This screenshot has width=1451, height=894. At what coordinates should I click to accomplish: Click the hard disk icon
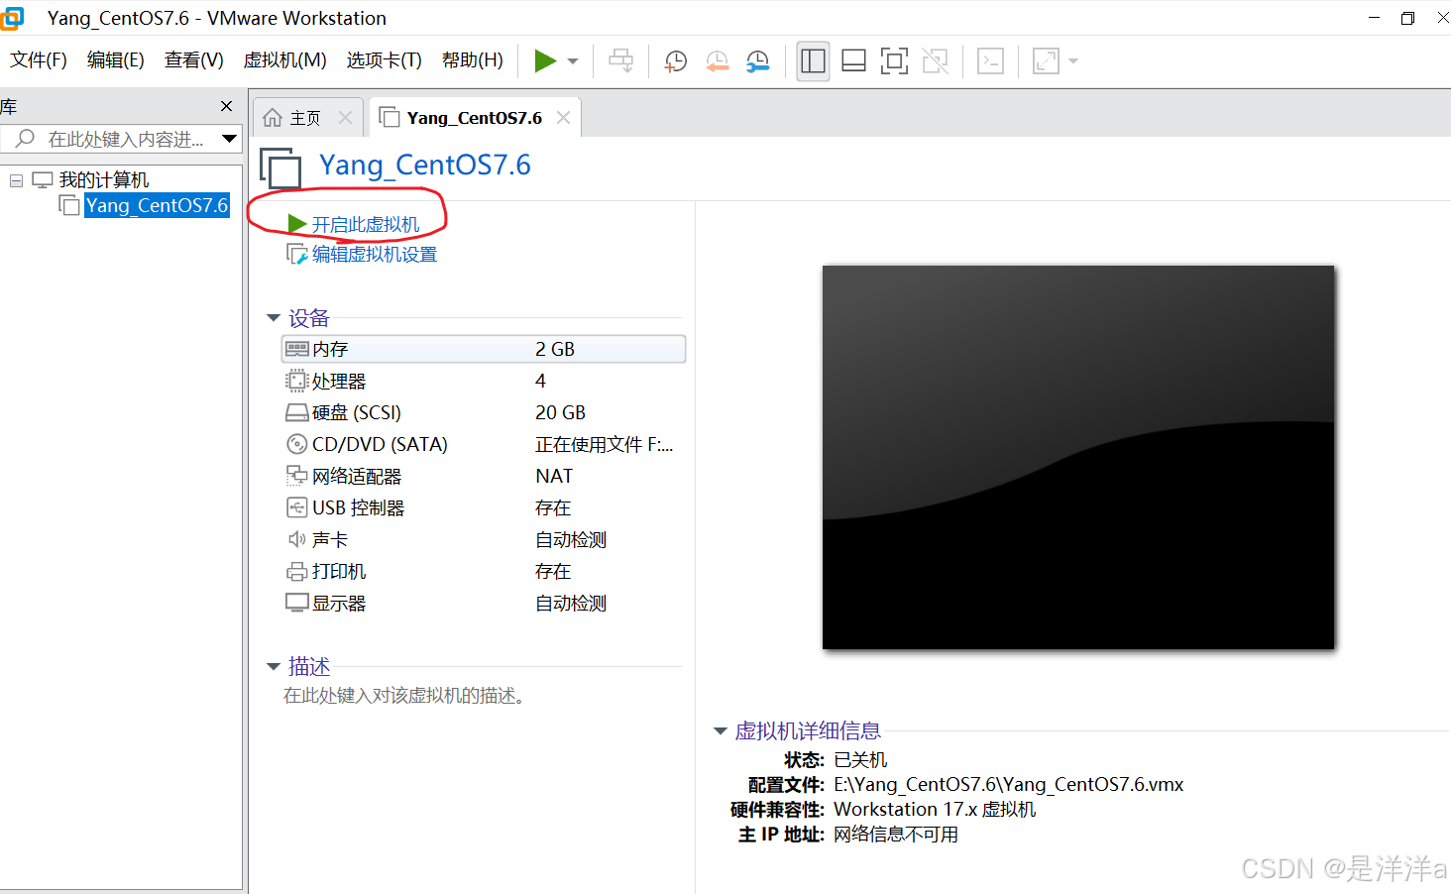coord(296,412)
